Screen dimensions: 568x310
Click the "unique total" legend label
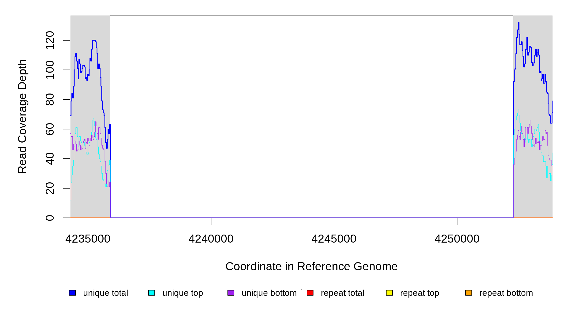105,293
